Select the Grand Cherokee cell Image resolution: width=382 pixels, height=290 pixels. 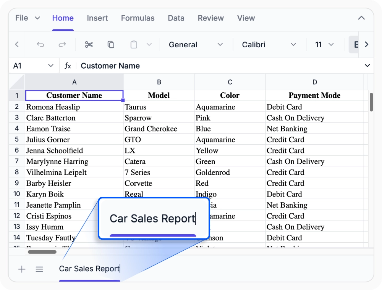[x=159, y=129]
